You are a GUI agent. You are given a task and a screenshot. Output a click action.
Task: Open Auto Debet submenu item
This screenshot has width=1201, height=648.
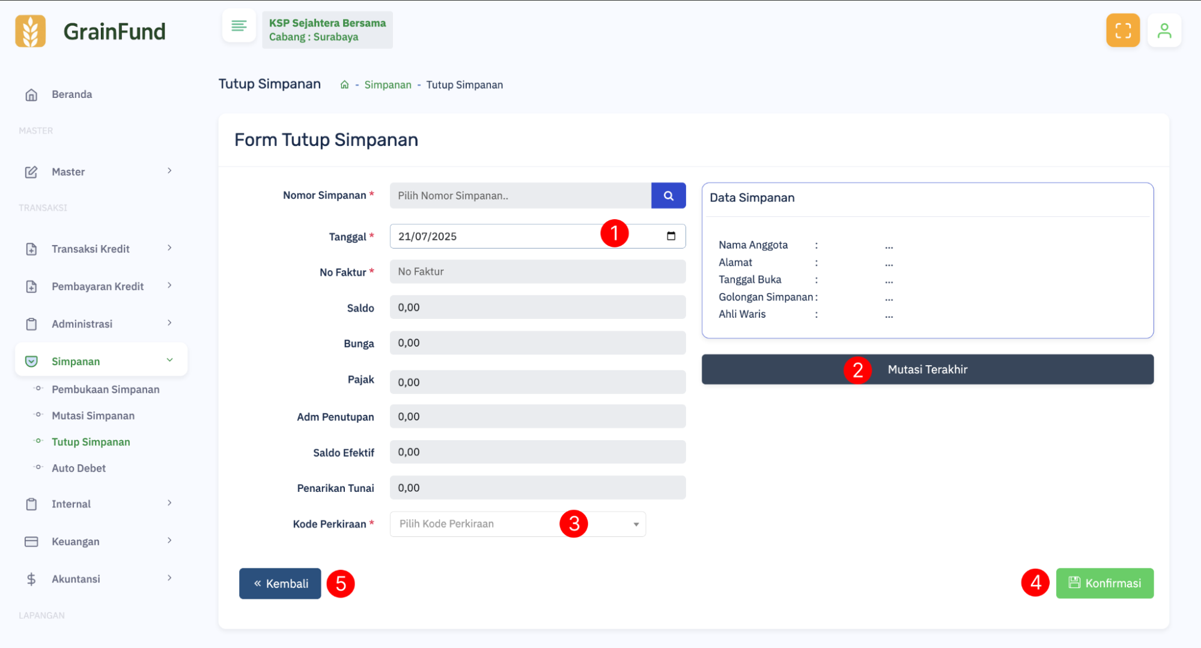pyautogui.click(x=79, y=468)
